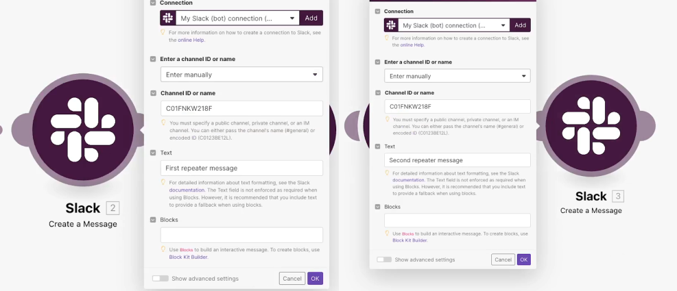Click empty Blocks field in right panel
The image size is (677, 291).
click(x=458, y=220)
